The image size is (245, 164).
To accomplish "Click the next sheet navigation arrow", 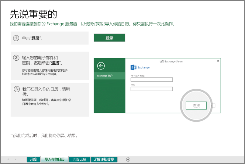I will (15, 159).
